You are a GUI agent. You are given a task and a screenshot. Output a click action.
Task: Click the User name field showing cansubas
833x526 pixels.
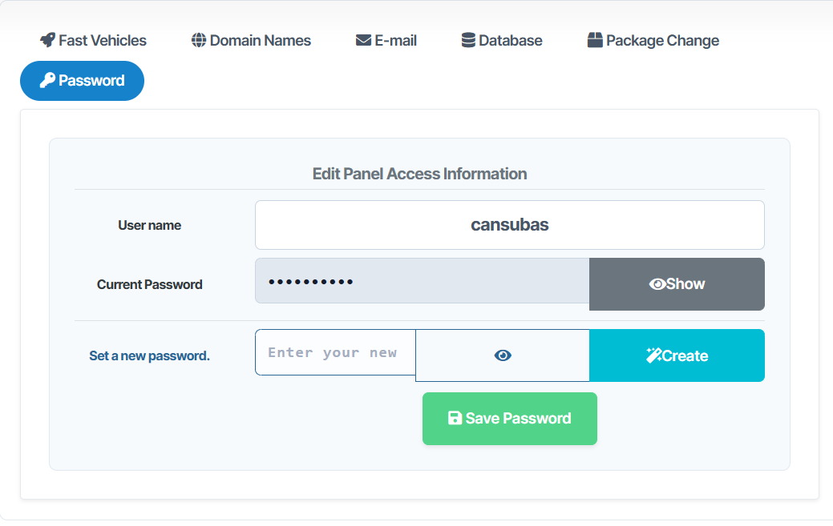[509, 225]
